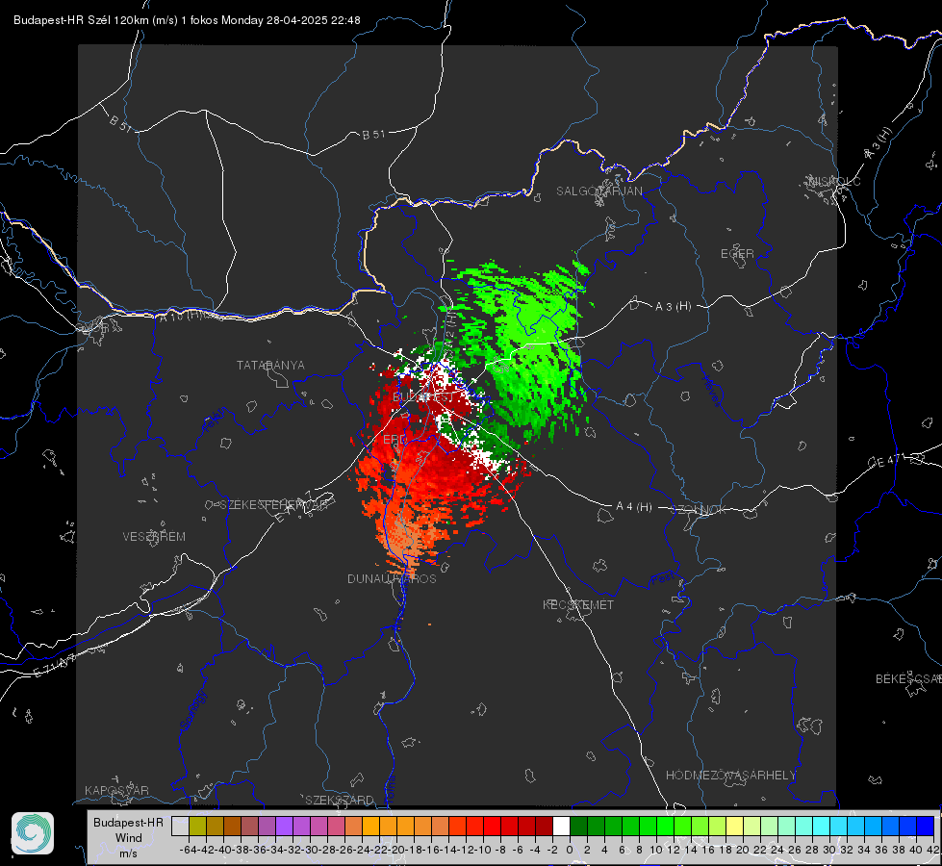Viewport: 942px width, 866px height.
Task: Select the KAPOSVAR city label
Action: 116,790
